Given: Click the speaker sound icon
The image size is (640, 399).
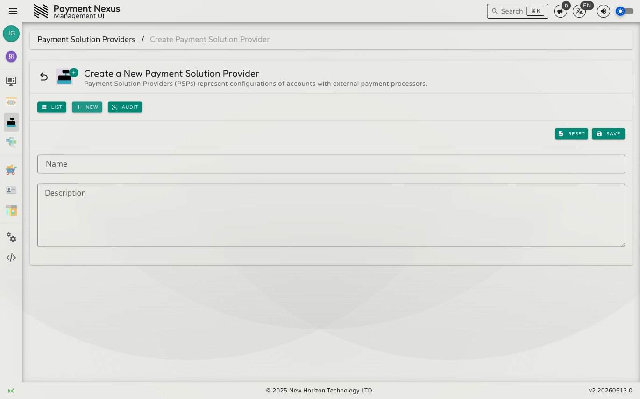Looking at the screenshot, I should coord(604,11).
